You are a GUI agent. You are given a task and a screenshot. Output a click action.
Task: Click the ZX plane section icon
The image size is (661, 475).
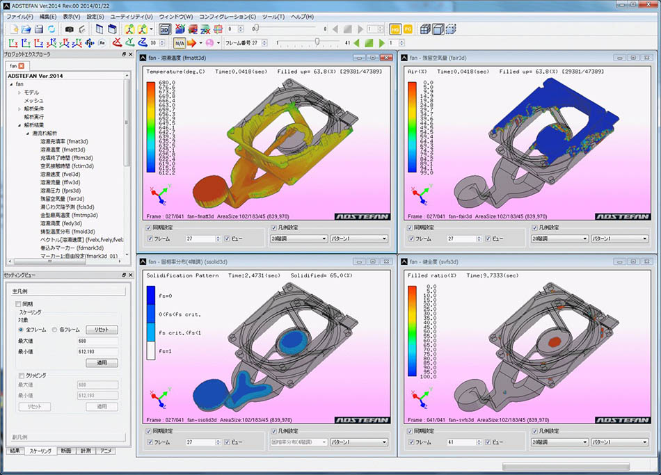coord(205,29)
